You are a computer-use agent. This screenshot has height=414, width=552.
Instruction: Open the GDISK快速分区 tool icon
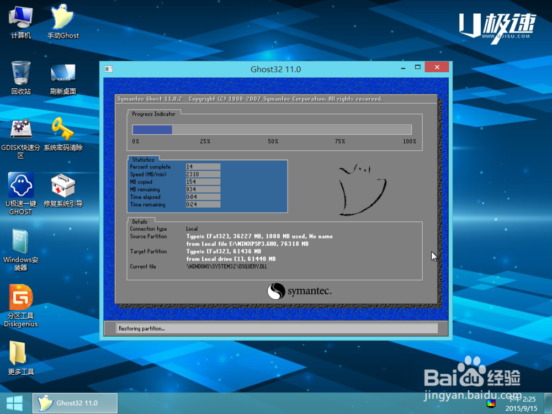[21, 139]
